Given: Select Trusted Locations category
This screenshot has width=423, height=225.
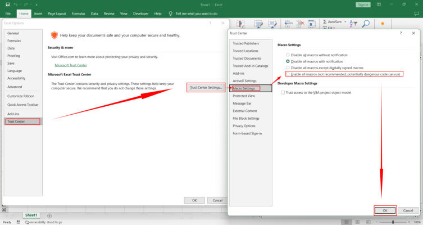Looking at the screenshot, I should (251, 51).
